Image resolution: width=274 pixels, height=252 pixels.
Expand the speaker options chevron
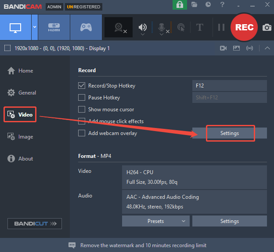[x=143, y=34]
